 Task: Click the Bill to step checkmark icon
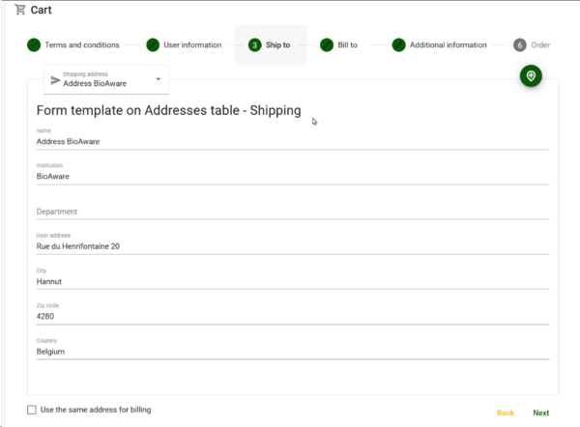(x=327, y=44)
